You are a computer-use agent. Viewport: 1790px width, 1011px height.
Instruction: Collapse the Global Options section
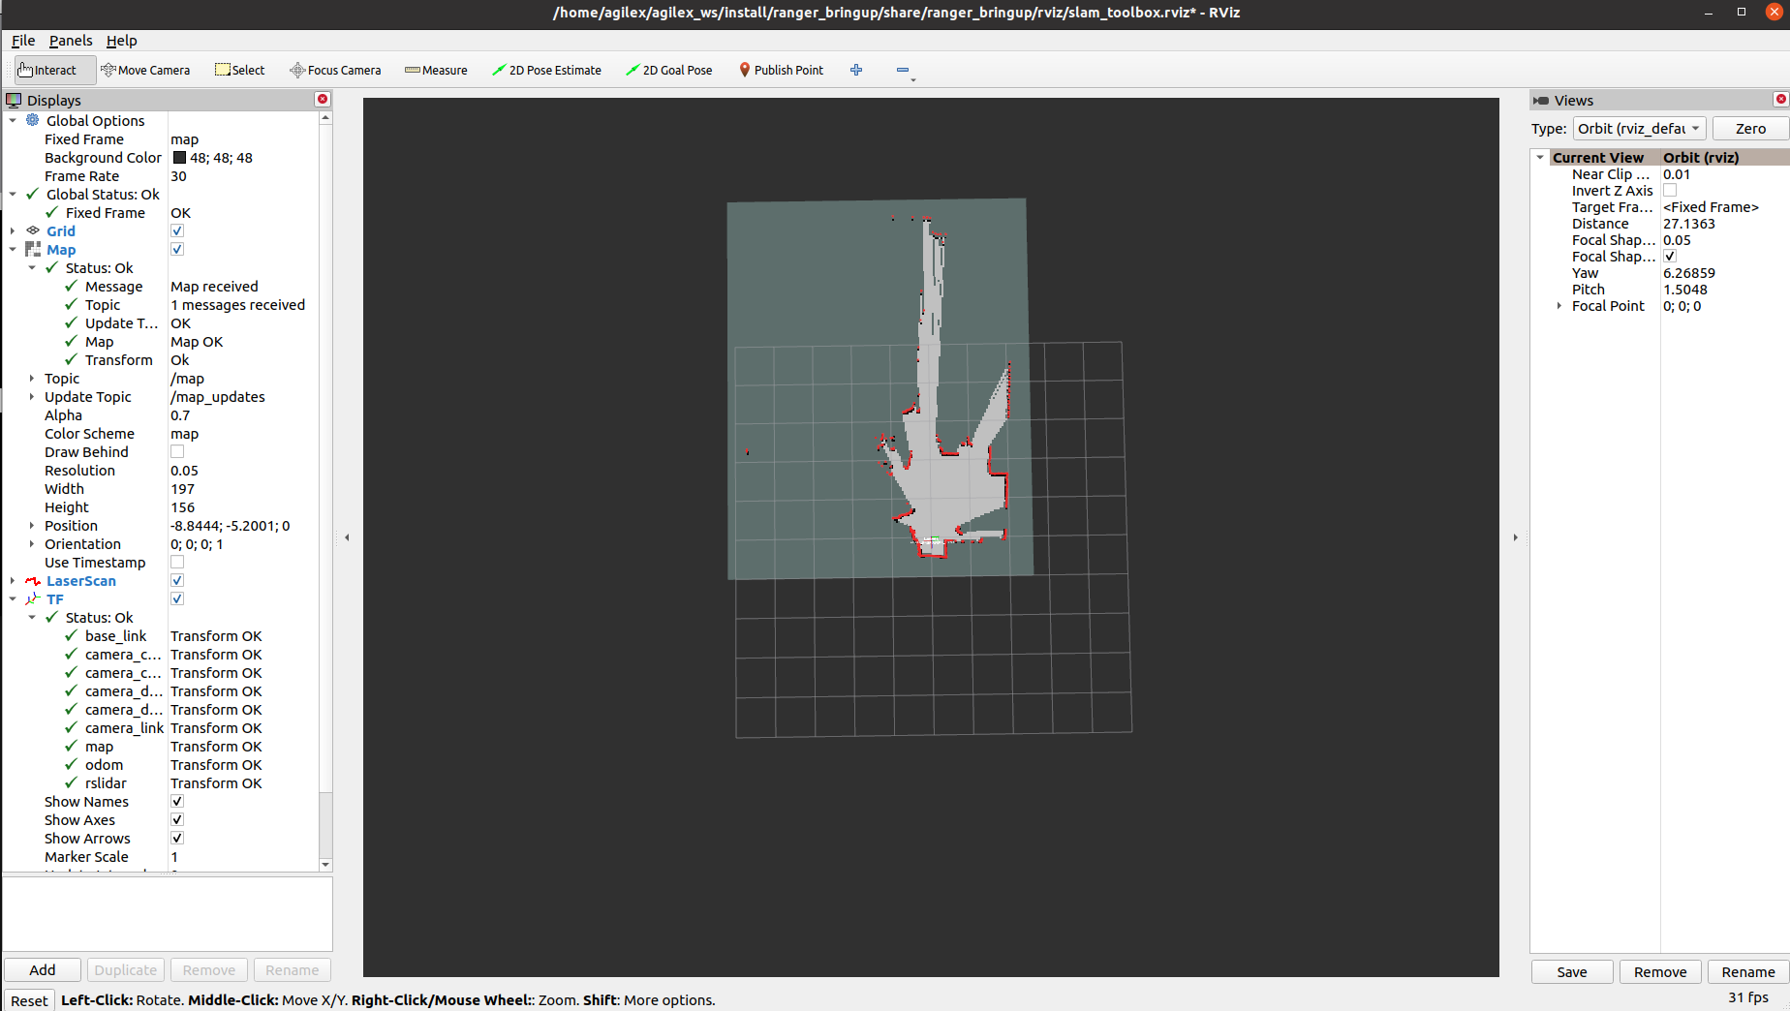[13, 121]
